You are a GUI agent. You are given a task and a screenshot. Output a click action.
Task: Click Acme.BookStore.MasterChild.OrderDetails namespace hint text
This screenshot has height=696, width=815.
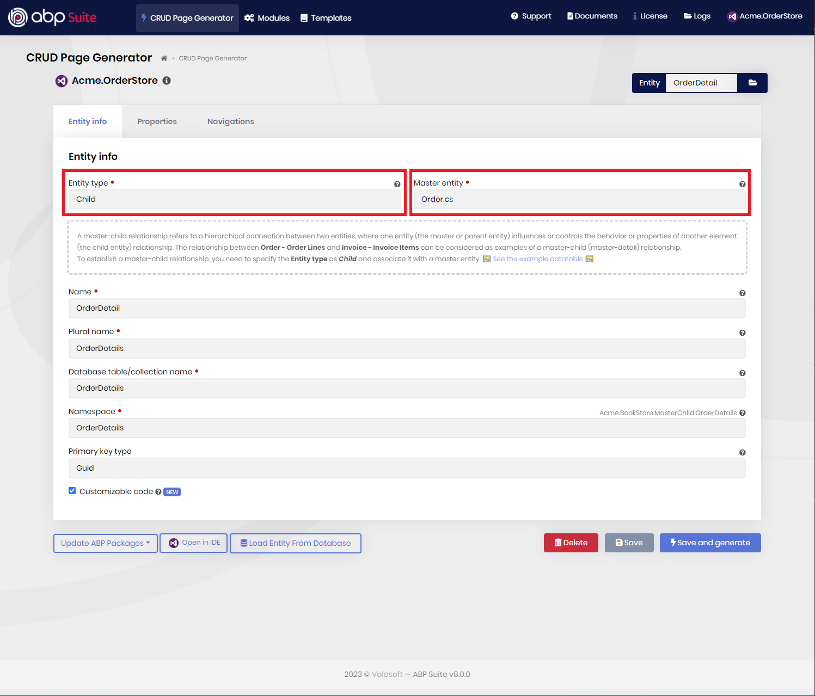point(668,413)
